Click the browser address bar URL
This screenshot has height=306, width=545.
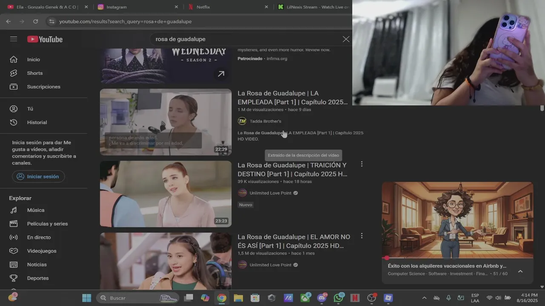pyautogui.click(x=125, y=21)
